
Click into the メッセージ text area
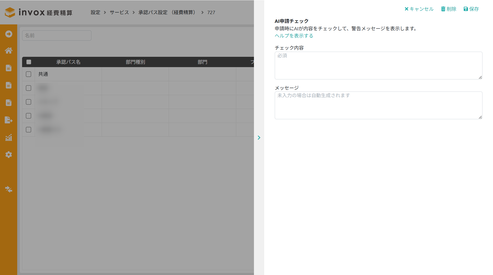point(378,105)
